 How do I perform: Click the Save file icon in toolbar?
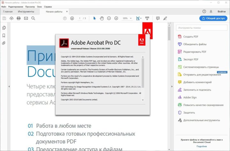coord(4,18)
